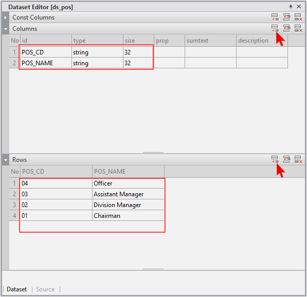Delete const column icon
307x297 pixels.
(298, 17)
